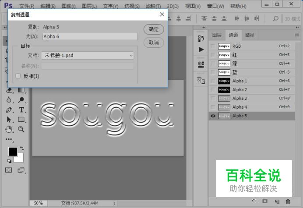303x208 pixels.
Task: Select the Rectangle shape tool
Action: click(x=21, y=119)
